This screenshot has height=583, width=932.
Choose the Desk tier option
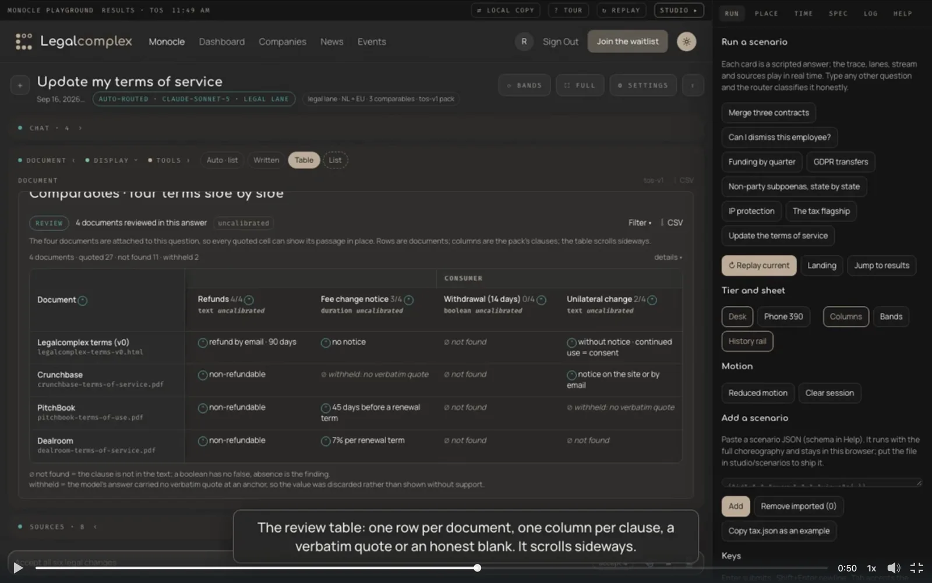[737, 316]
